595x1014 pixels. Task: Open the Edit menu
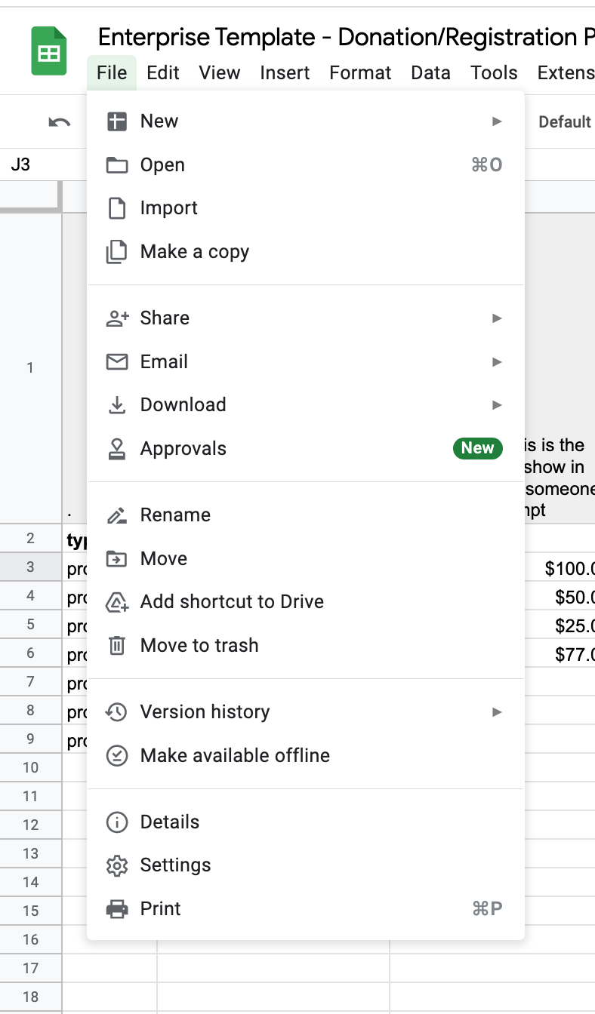coord(163,73)
